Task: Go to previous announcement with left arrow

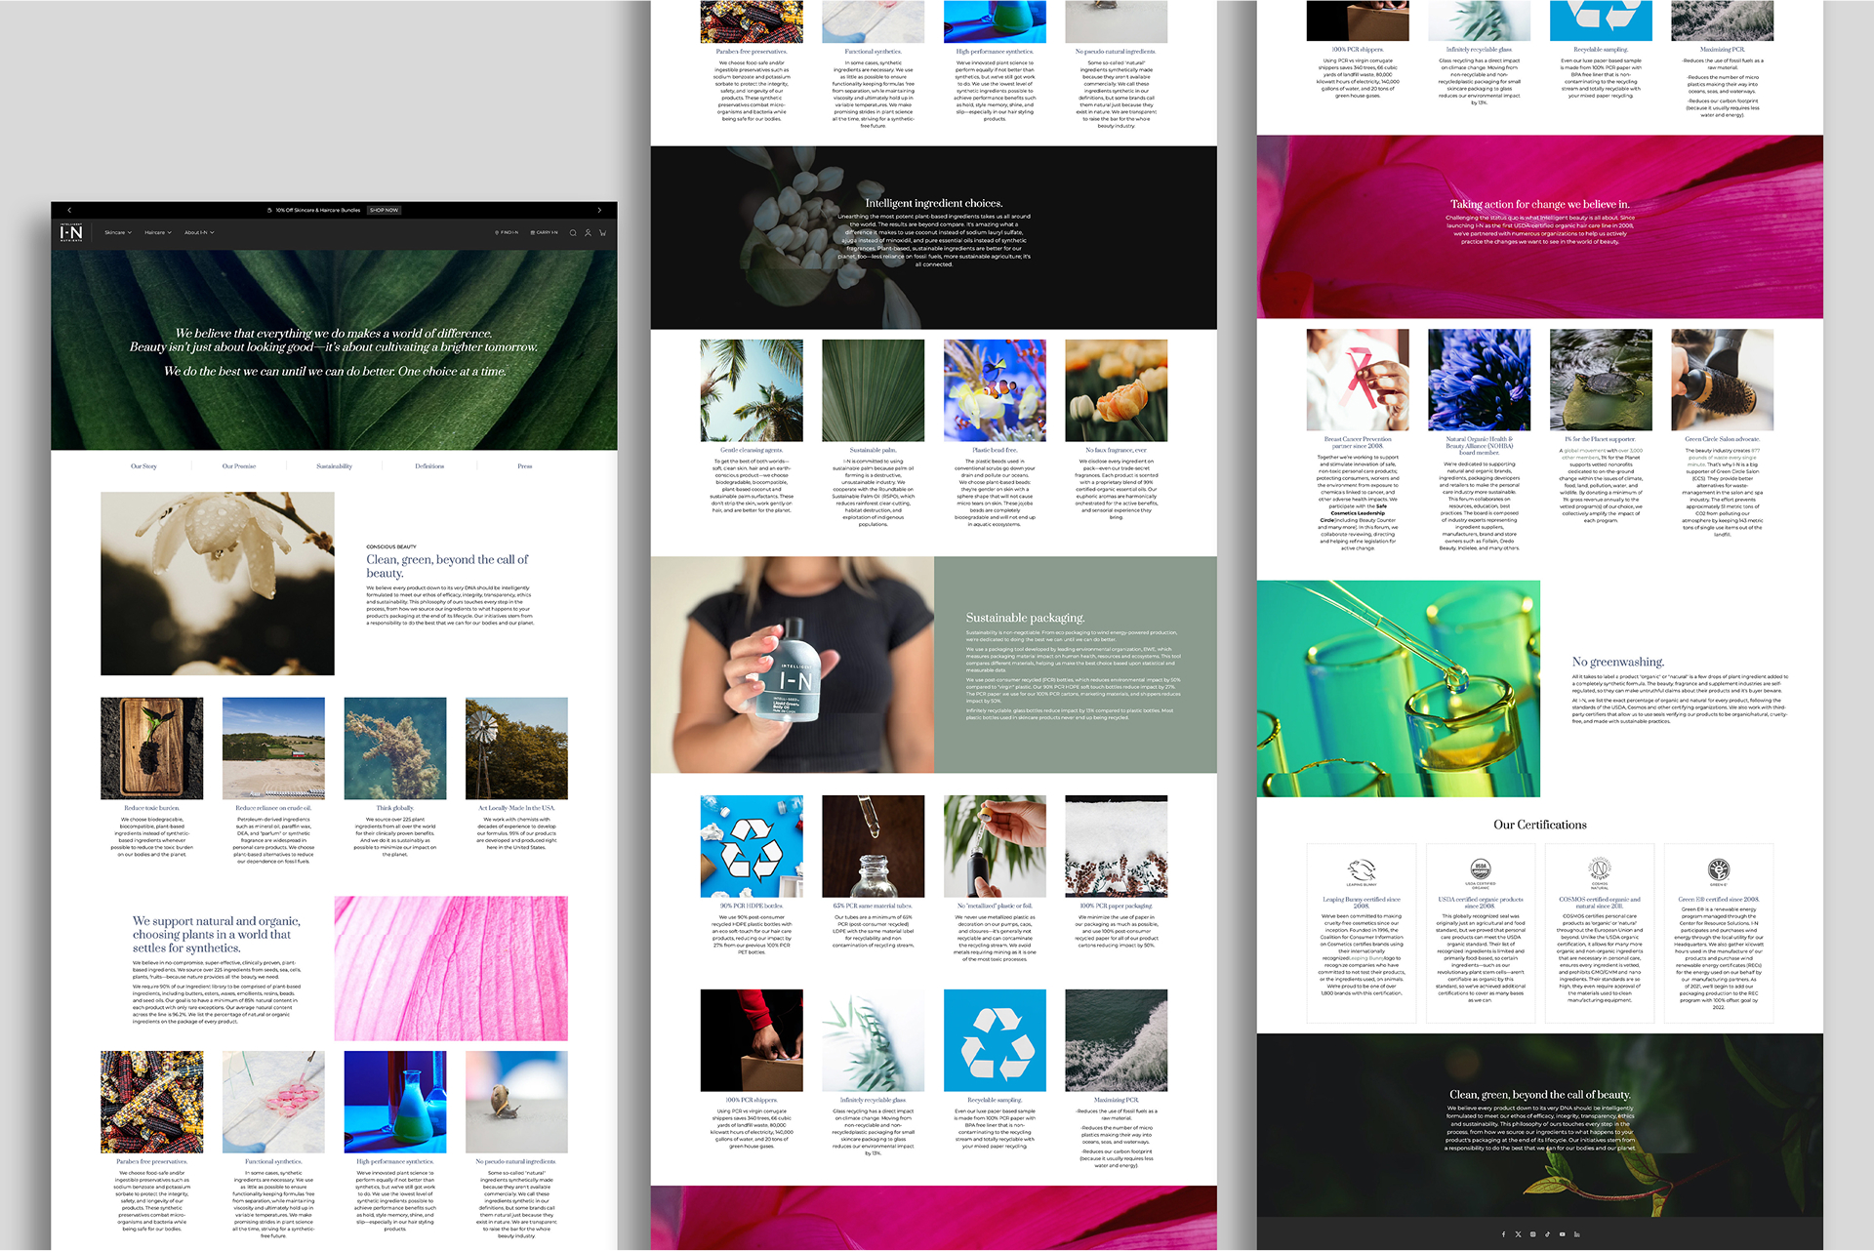Action: click(x=69, y=210)
